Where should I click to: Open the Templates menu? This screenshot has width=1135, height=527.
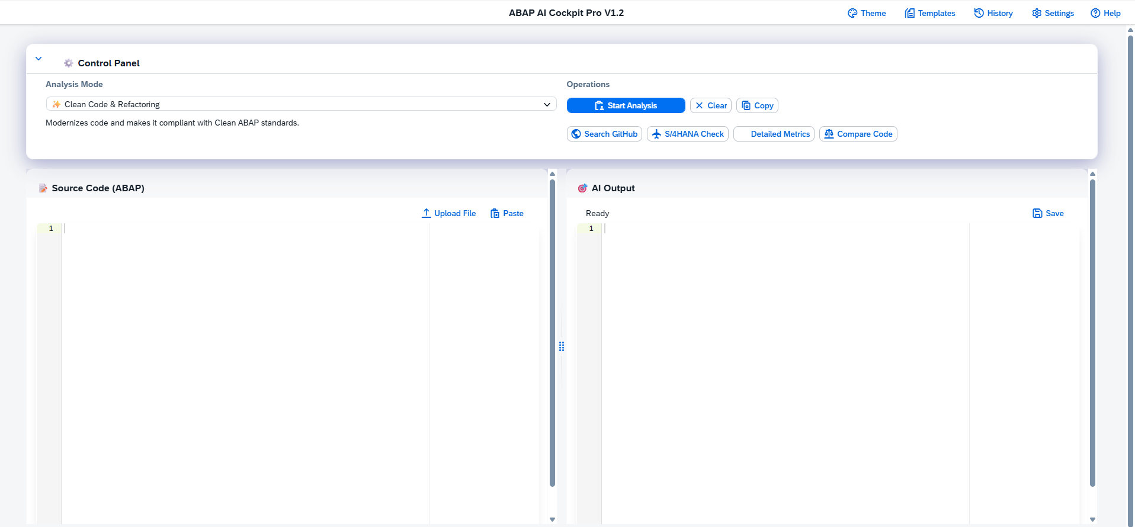point(930,13)
